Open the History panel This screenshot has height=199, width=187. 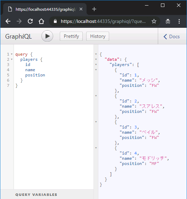98,36
